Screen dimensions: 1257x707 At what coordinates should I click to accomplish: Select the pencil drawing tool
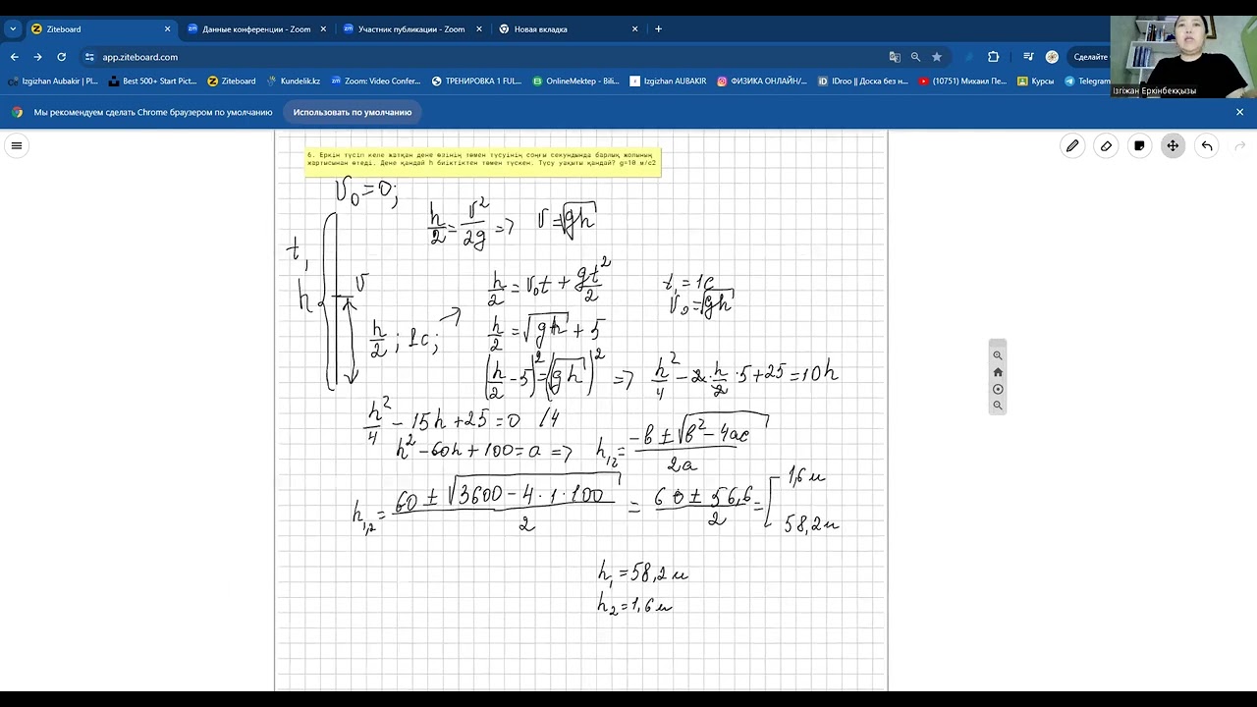click(x=1072, y=146)
